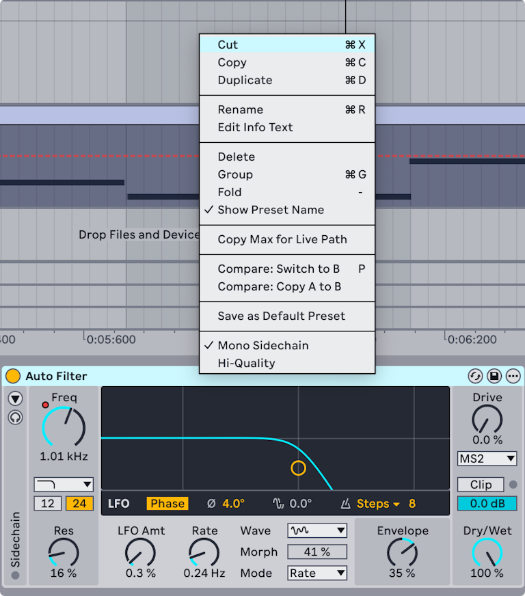Choose Duplicate from the context menu

point(245,80)
